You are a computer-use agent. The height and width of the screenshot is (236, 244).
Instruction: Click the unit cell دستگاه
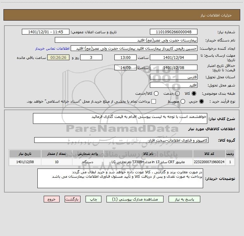[88, 162]
